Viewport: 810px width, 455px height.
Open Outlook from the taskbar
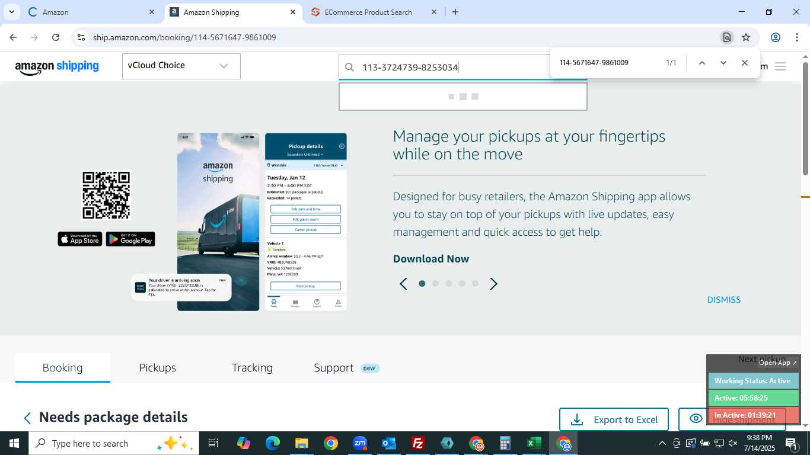[389, 443]
